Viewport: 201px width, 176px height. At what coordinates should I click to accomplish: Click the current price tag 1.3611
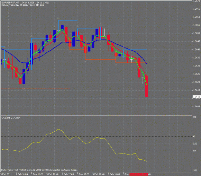pyautogui.click(x=196, y=97)
